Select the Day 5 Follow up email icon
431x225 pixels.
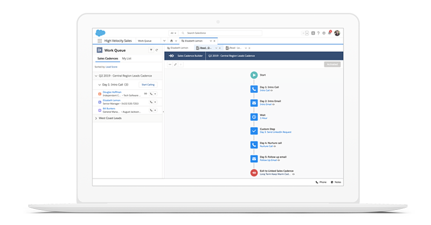tap(254, 159)
